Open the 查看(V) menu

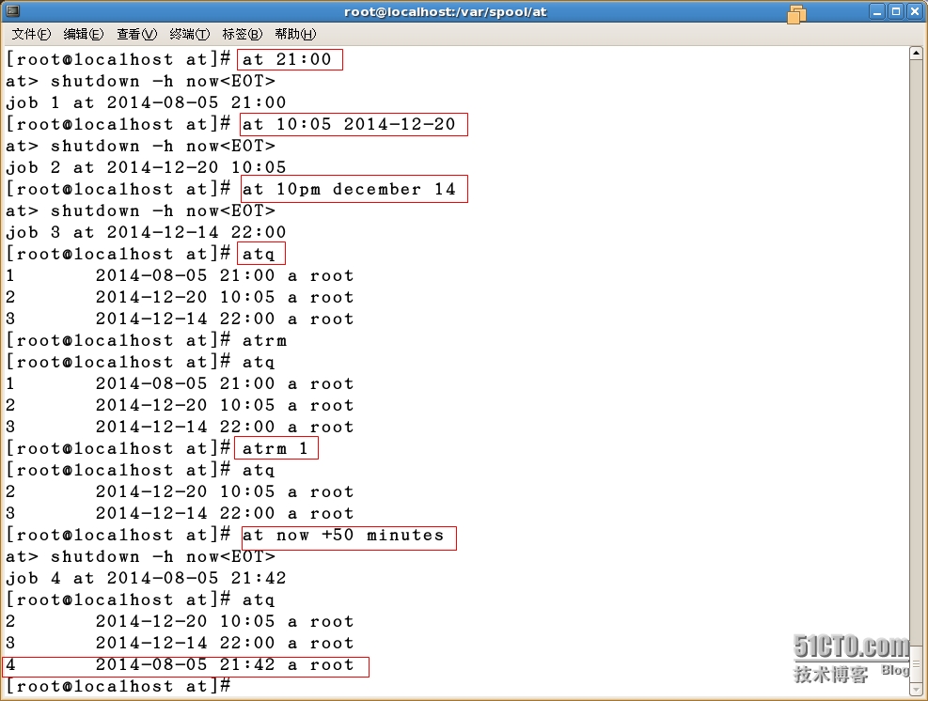pos(136,35)
